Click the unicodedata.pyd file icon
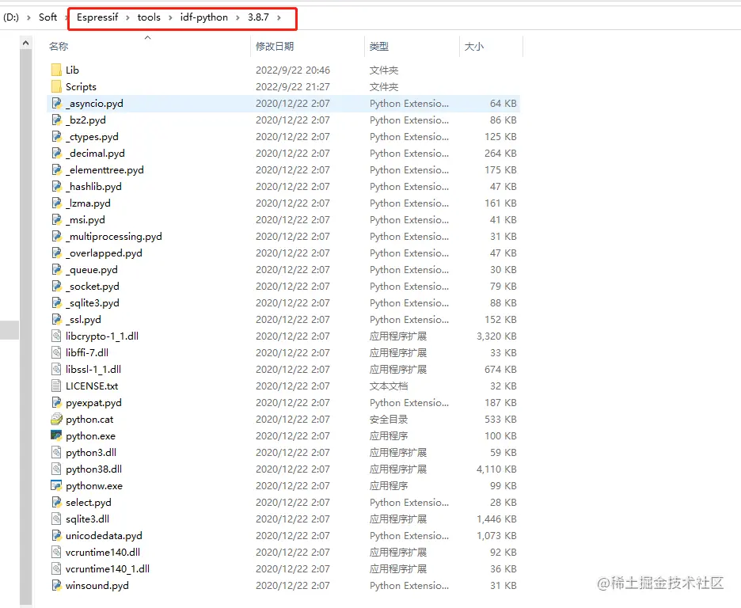The width and height of the screenshot is (741, 608). click(x=56, y=535)
